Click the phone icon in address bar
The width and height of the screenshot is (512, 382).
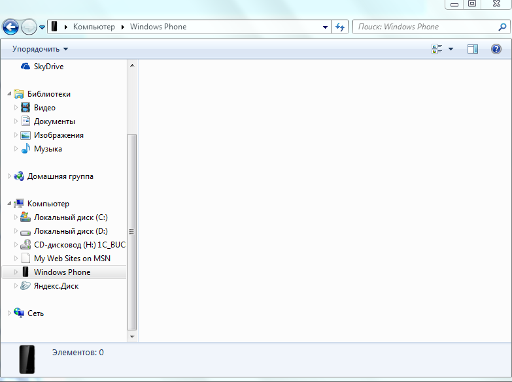pos(54,26)
